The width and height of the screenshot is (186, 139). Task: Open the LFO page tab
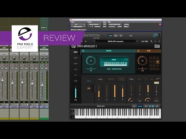click(76, 69)
